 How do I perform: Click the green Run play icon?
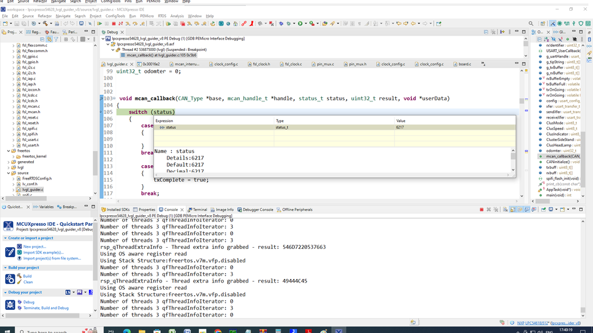point(300,24)
